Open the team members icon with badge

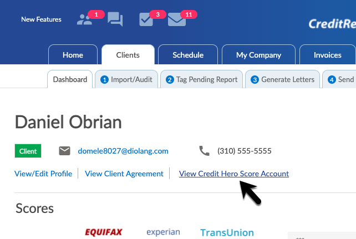tap(85, 19)
